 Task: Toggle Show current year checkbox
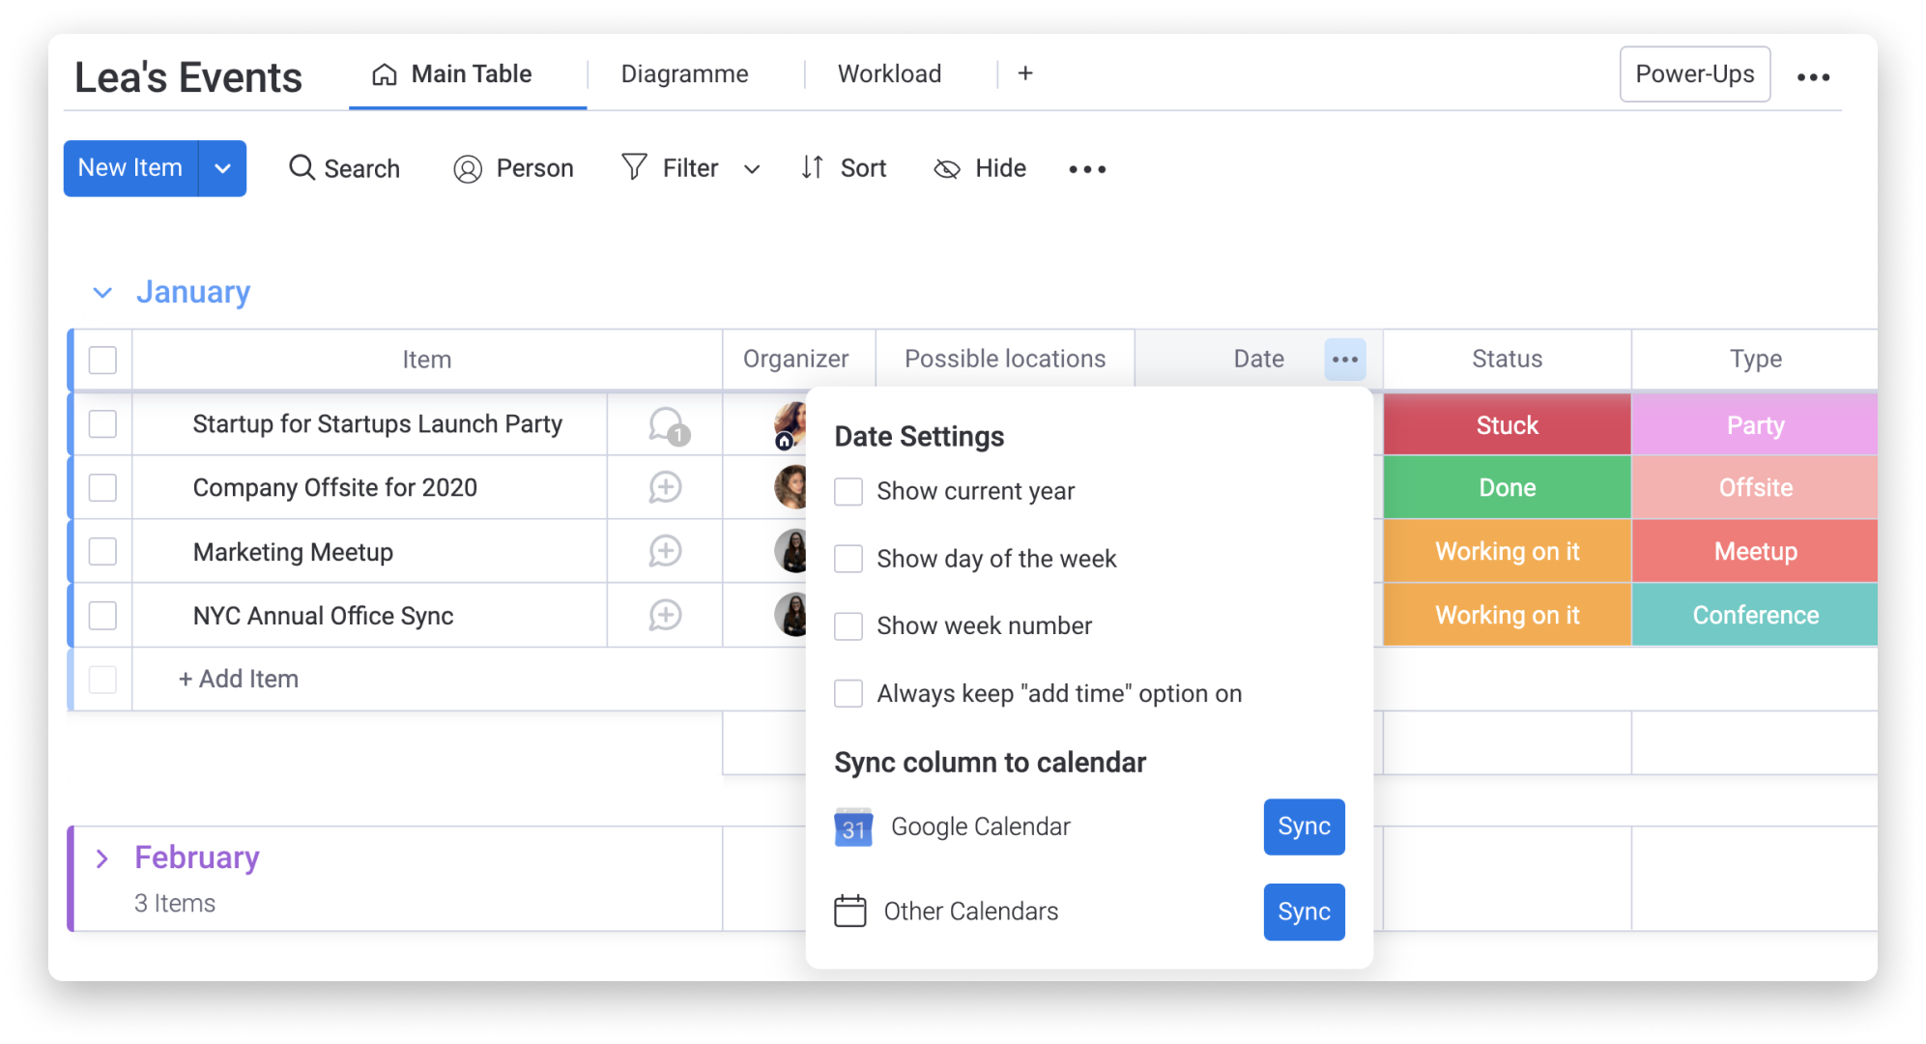[x=847, y=490]
